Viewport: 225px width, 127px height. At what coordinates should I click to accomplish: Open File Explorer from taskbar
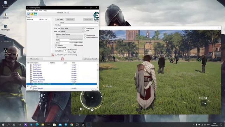click(x=43, y=125)
